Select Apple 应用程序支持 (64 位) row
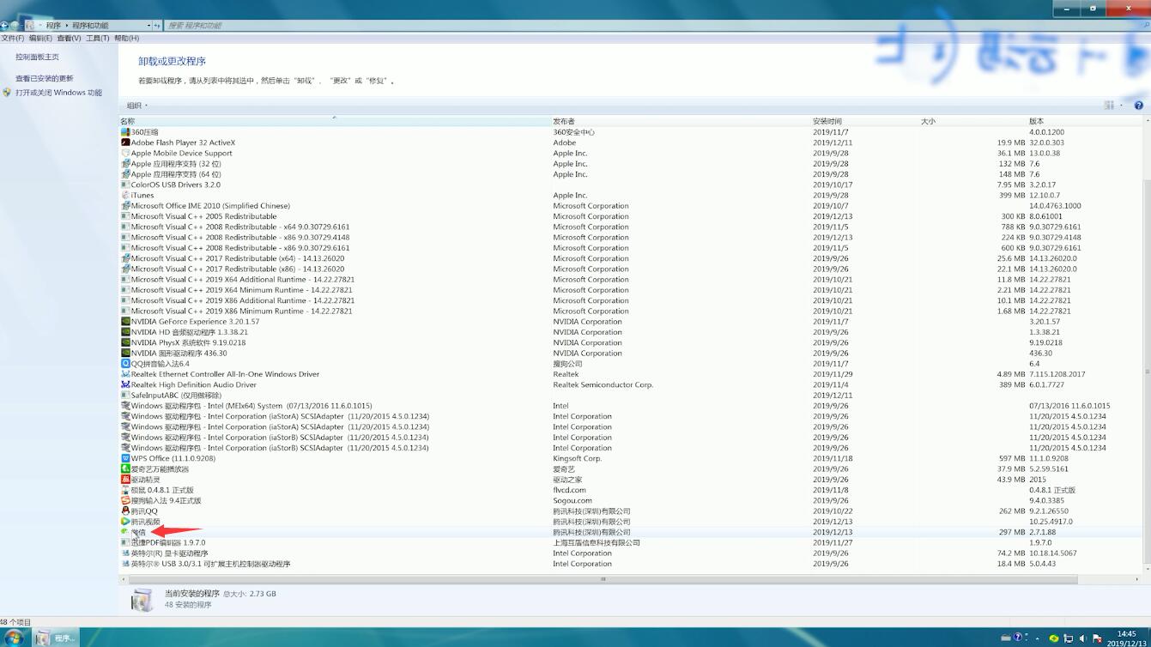The height and width of the screenshot is (647, 1151). point(632,174)
